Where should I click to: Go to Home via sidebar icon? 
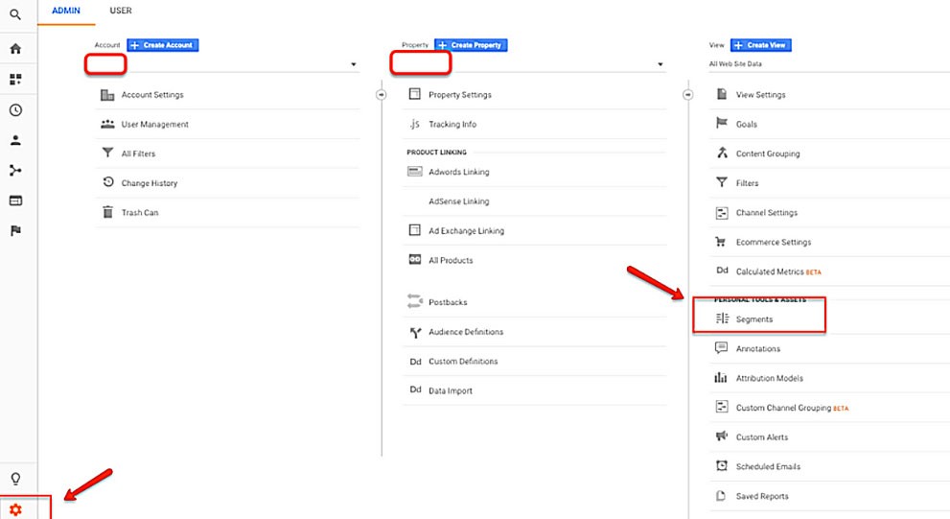click(x=15, y=49)
